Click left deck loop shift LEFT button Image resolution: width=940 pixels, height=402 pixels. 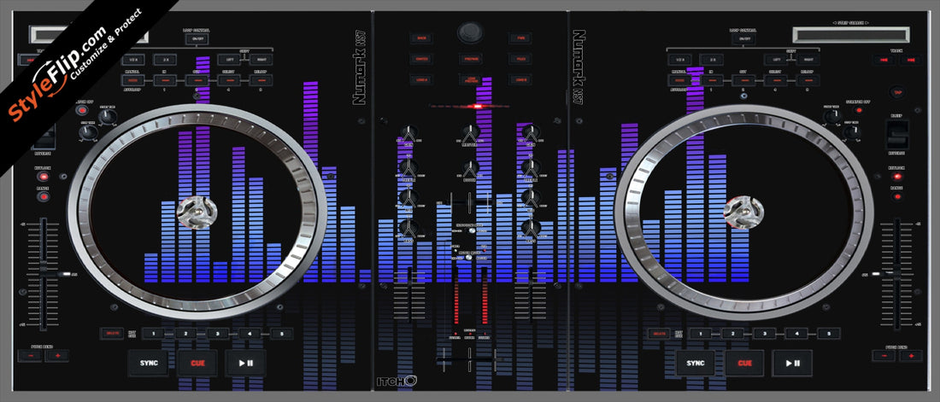coord(229,60)
